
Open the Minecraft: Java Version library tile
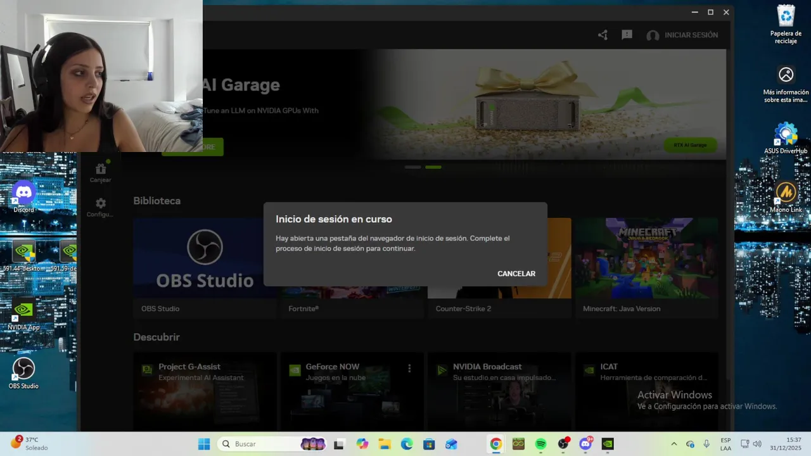point(646,268)
